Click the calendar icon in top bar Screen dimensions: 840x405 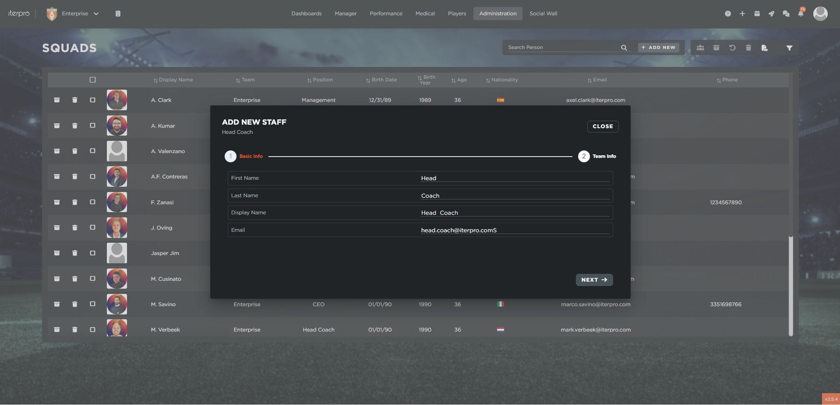(757, 14)
